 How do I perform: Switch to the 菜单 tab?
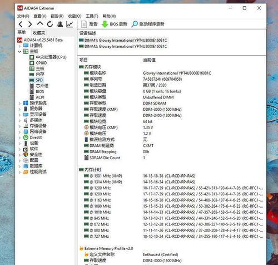[22, 32]
